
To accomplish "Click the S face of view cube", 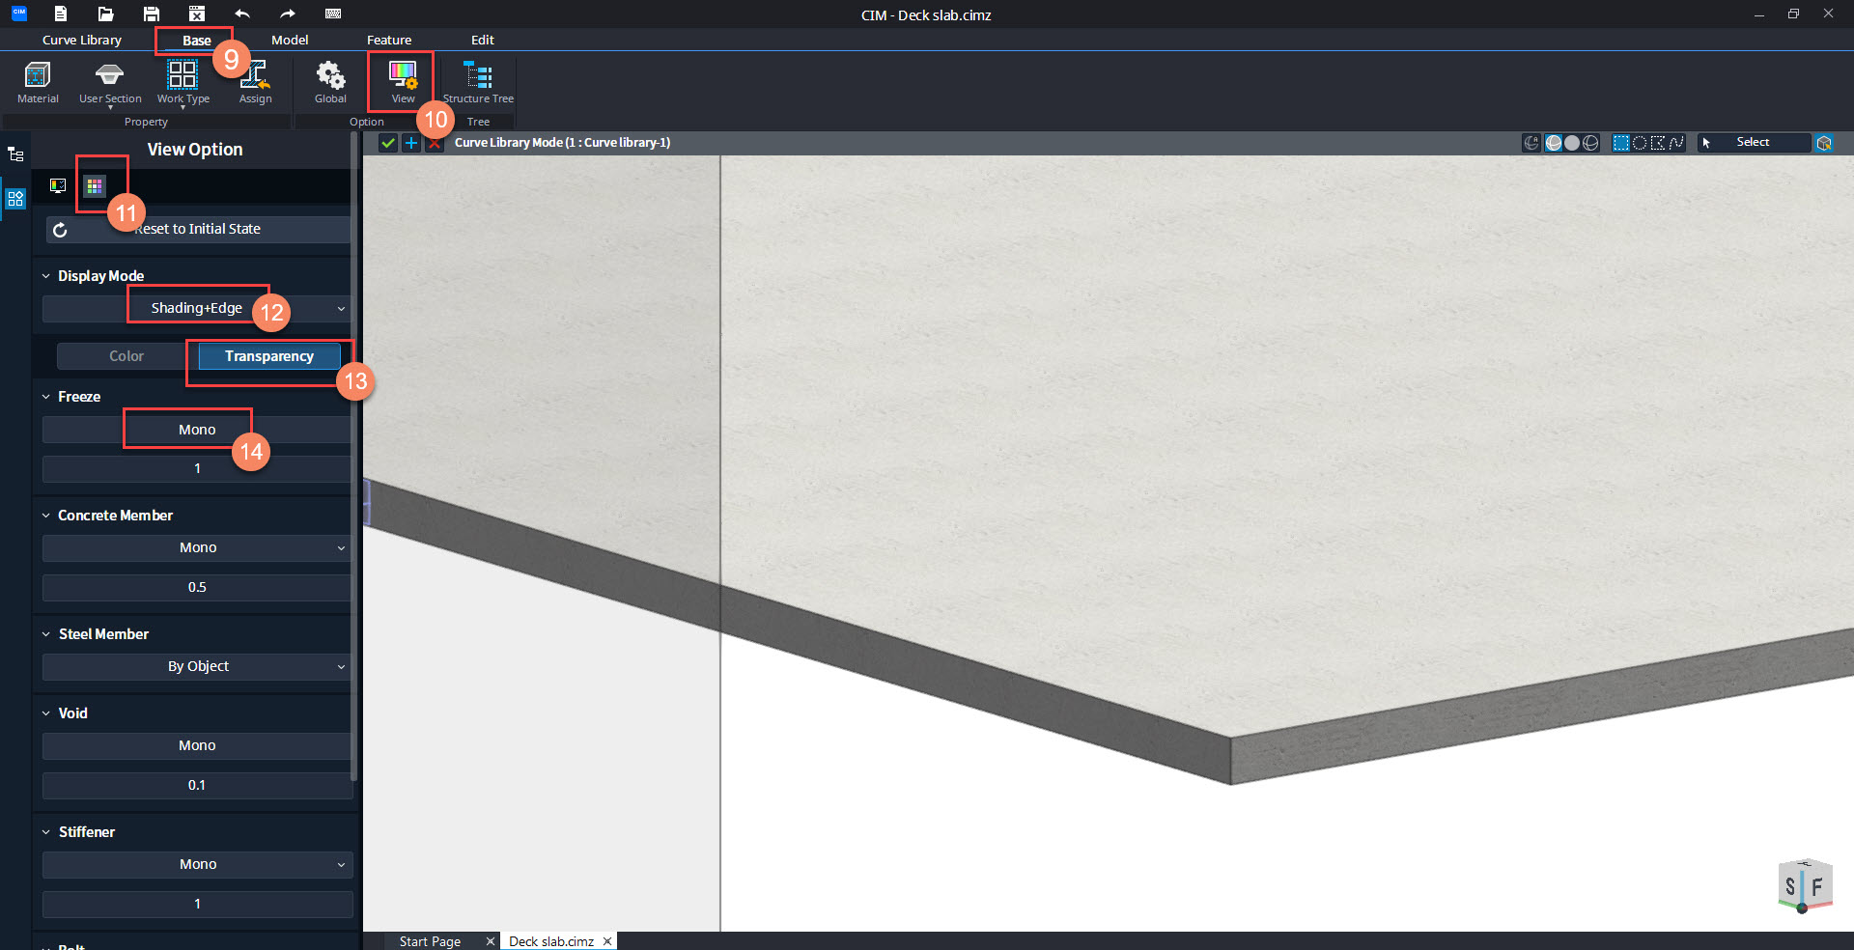I will tap(1790, 886).
